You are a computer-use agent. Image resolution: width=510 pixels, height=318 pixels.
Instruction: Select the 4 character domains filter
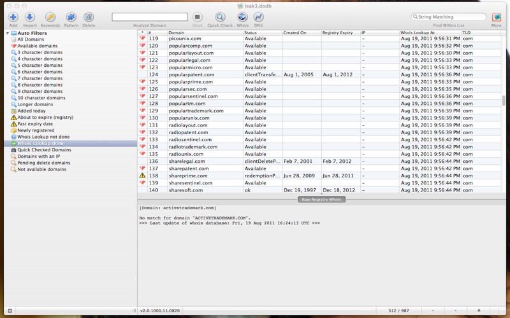(x=40, y=59)
